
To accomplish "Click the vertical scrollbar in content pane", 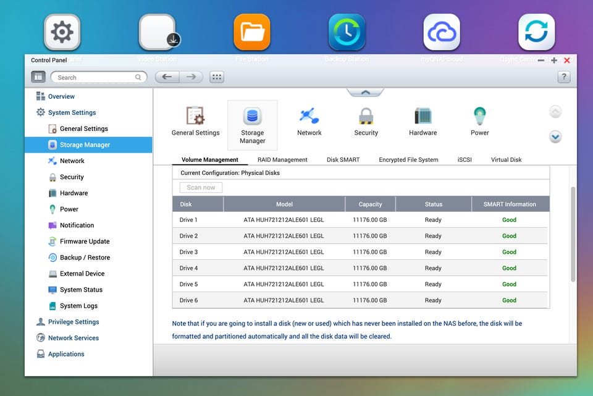I will pos(572,235).
